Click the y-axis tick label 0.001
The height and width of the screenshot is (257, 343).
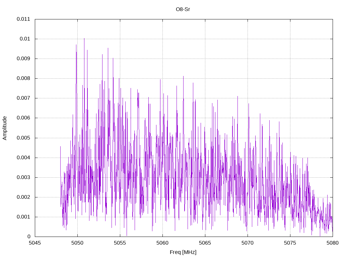[23, 217]
